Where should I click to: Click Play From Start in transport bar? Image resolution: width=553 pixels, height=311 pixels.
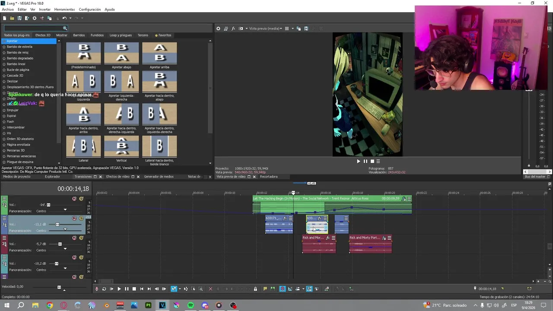tap(111, 289)
